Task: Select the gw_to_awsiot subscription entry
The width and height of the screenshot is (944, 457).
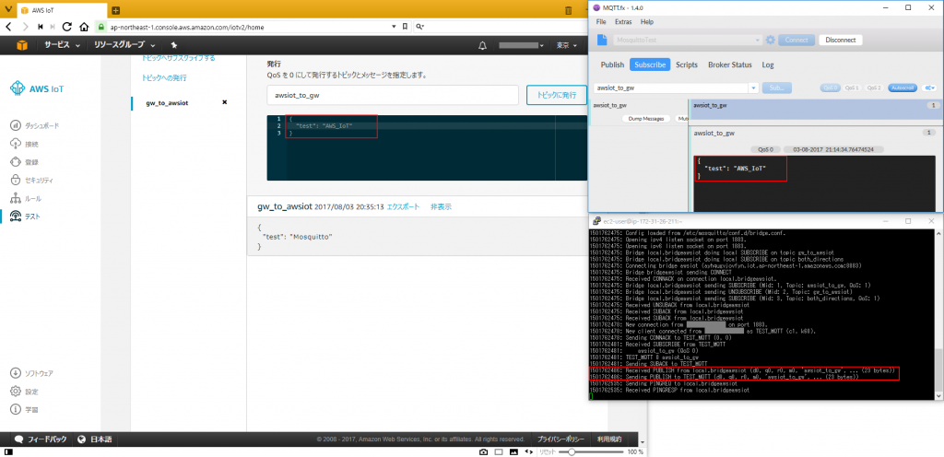Action: (x=167, y=103)
